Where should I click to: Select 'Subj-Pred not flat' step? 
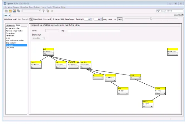pyautogui.click(x=16, y=29)
